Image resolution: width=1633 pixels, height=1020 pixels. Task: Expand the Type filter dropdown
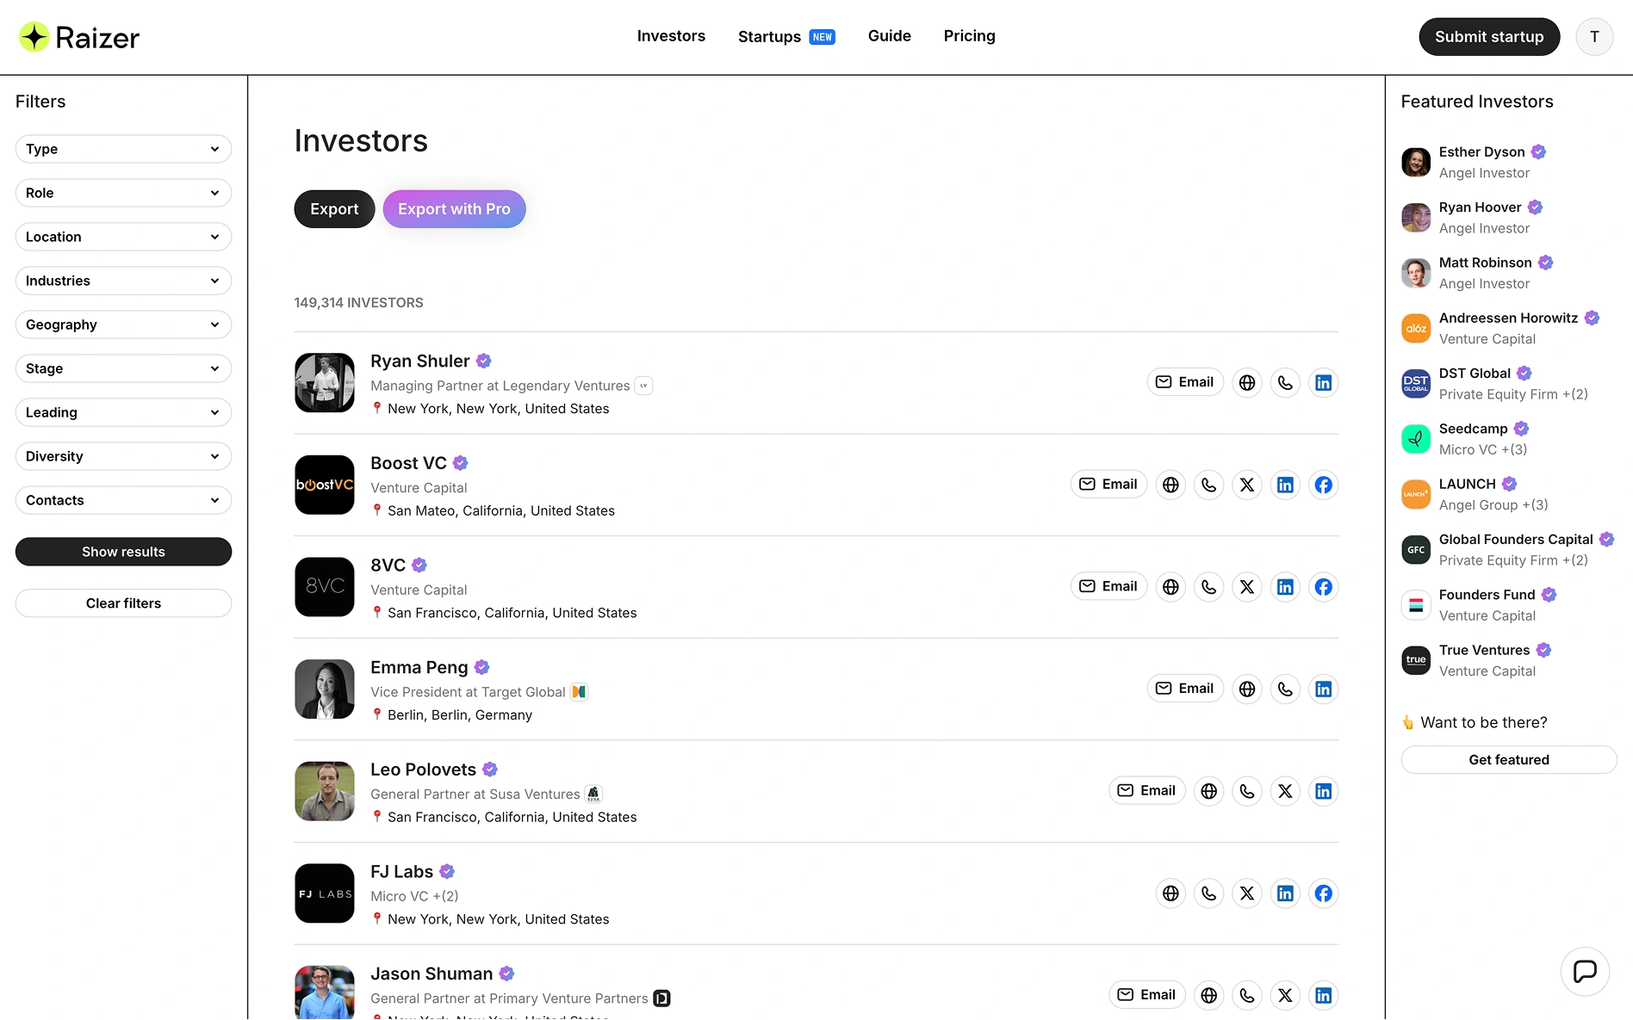click(123, 149)
